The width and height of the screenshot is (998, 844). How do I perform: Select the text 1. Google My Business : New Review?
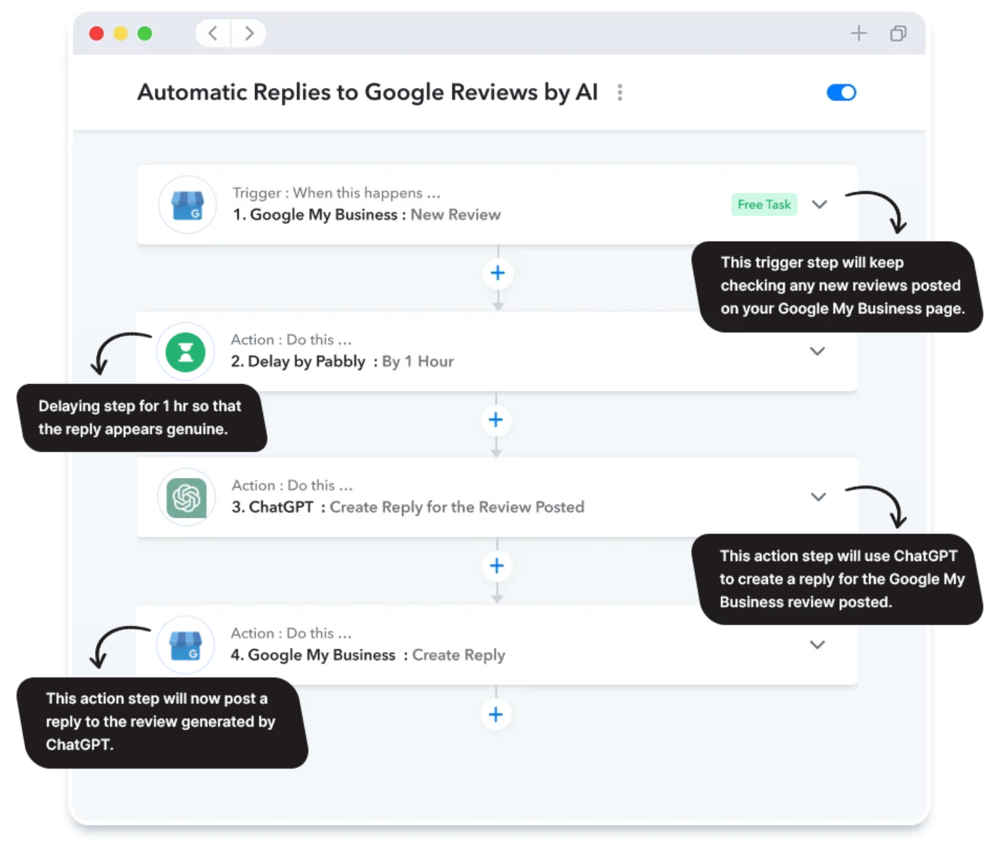pos(367,215)
